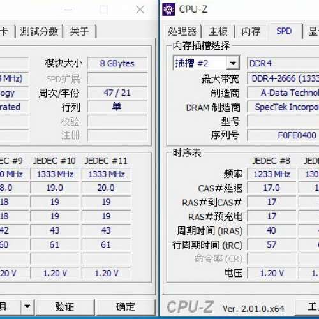The image size is (319, 319).
Task: Click the DRAM 制造商 label in right window
Action: click(x=213, y=107)
